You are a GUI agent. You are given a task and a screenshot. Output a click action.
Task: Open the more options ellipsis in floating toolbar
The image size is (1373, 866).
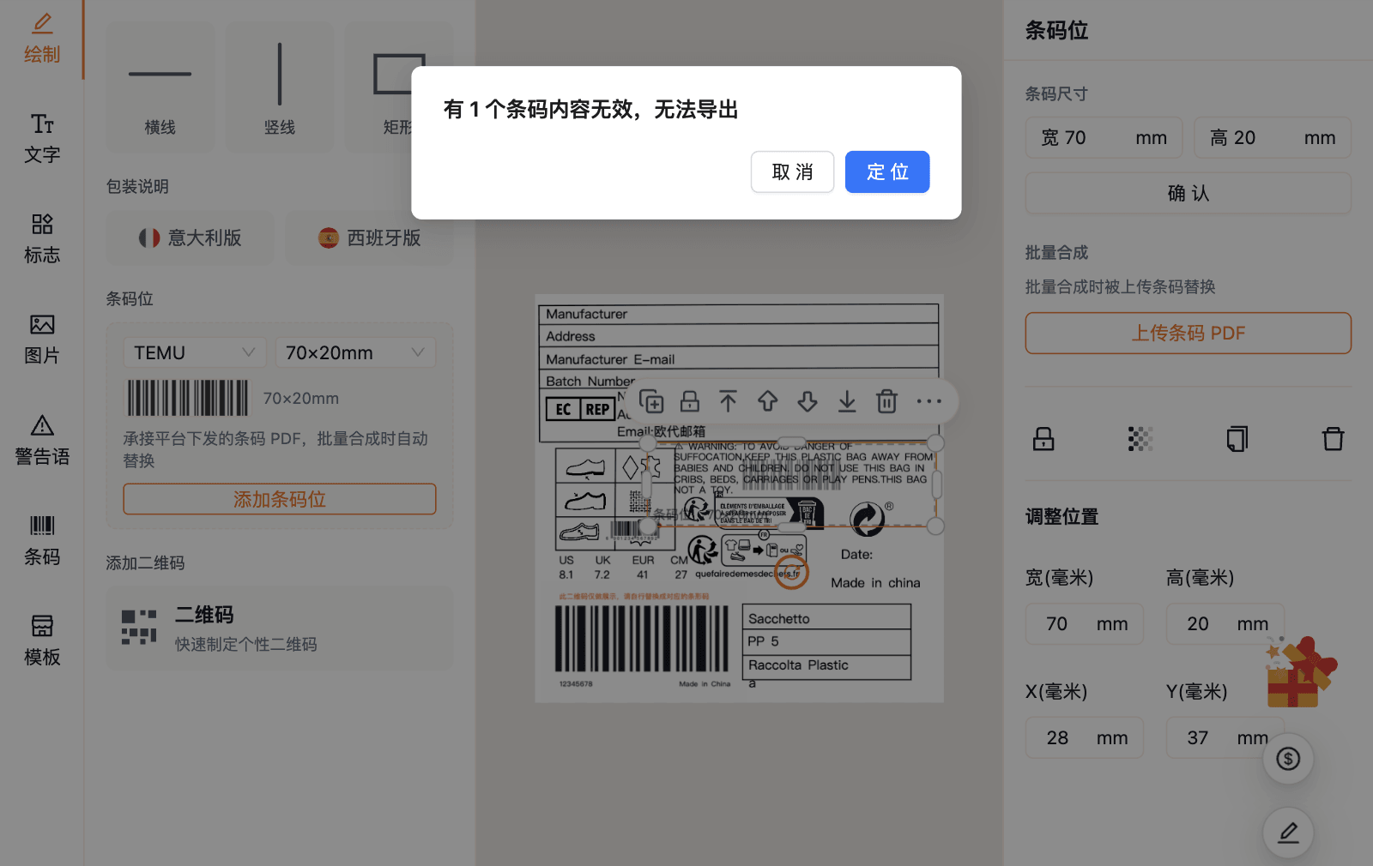click(x=929, y=400)
